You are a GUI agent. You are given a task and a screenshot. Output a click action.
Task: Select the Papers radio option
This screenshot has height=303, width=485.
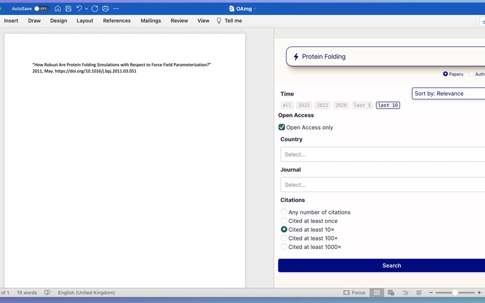445,74
